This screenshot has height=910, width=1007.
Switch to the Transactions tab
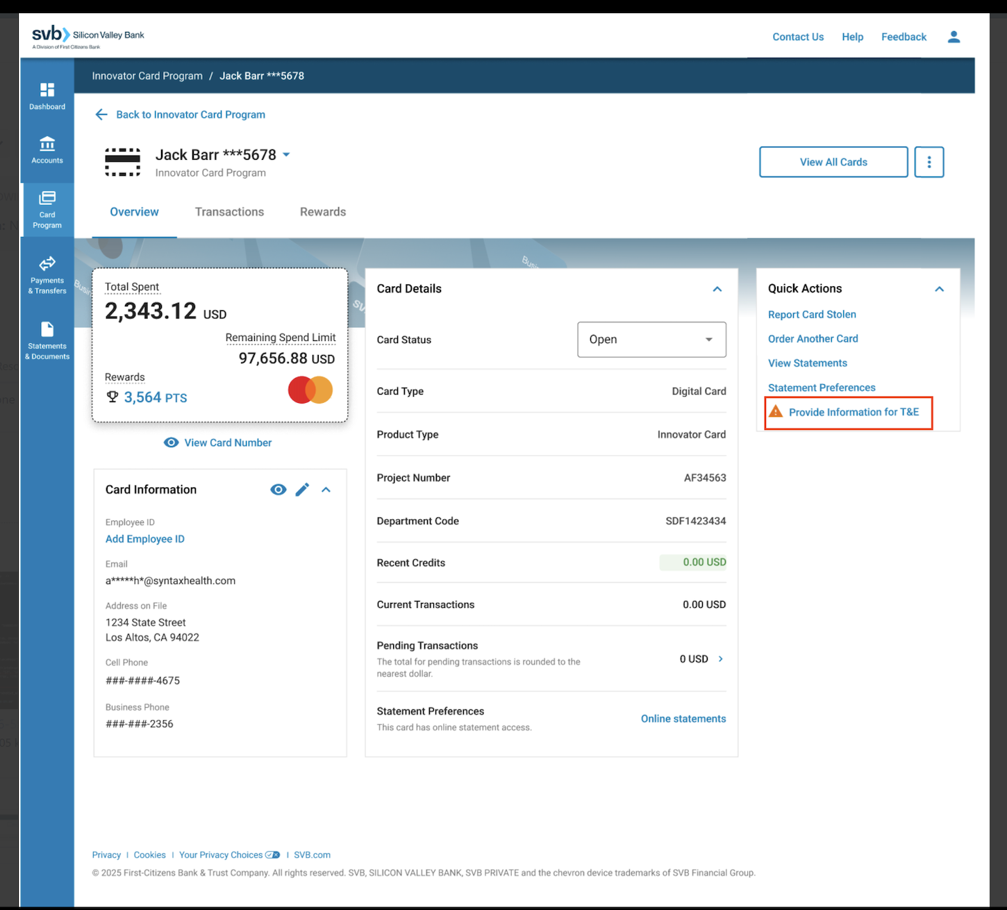pos(229,212)
